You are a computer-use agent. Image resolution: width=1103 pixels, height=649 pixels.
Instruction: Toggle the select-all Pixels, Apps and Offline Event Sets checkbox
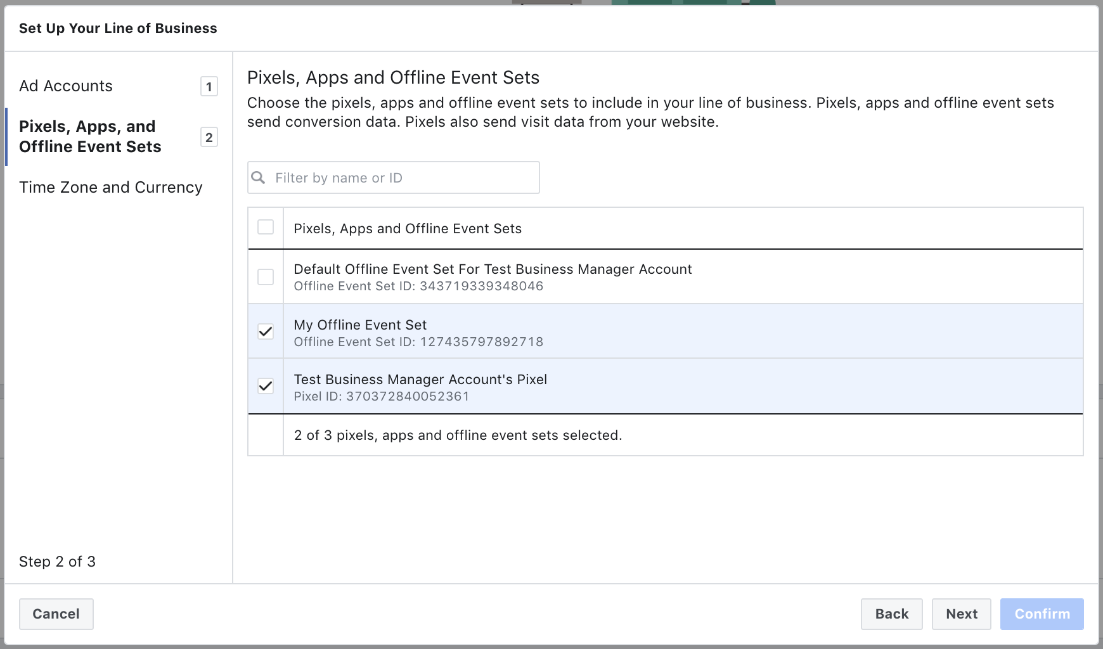coord(266,227)
